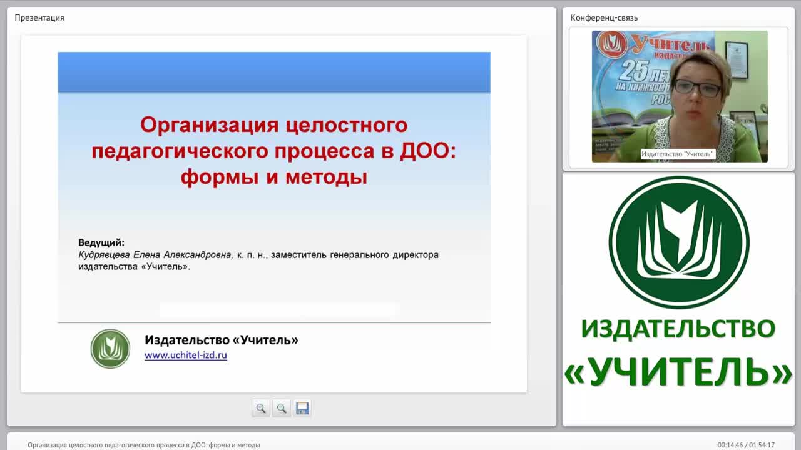Click the timestamp 00:14:46 / 01:54:17
This screenshot has height=450, width=801.
pyautogui.click(x=746, y=445)
